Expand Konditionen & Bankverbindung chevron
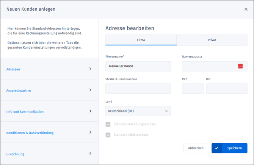The image size is (254, 165). tap(90, 133)
